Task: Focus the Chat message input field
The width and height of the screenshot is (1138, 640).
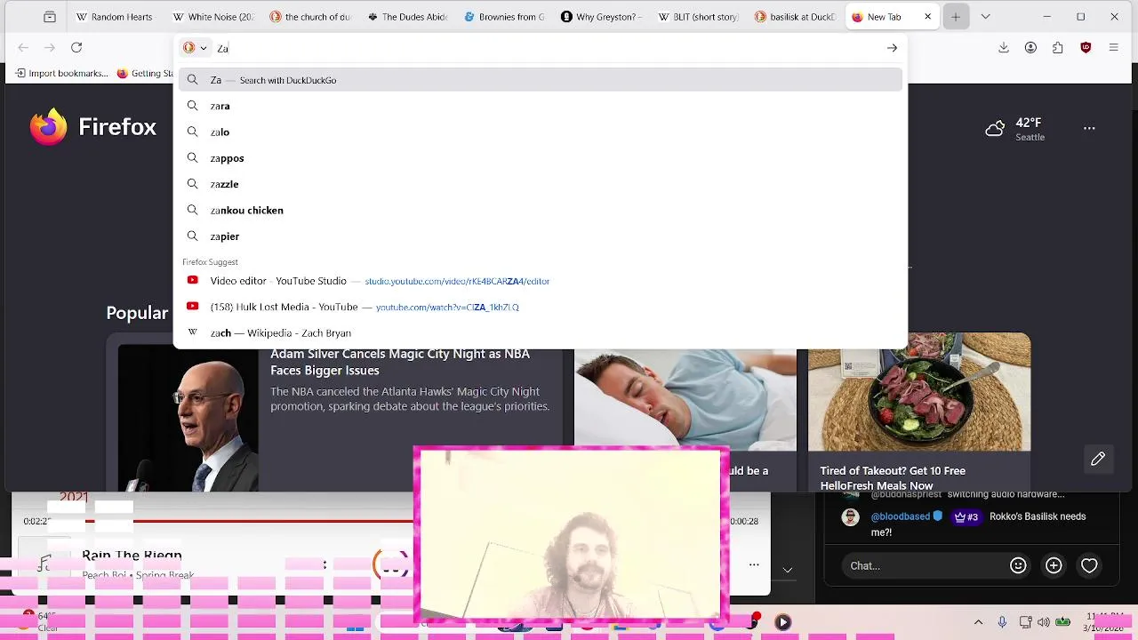Action: pos(925,565)
